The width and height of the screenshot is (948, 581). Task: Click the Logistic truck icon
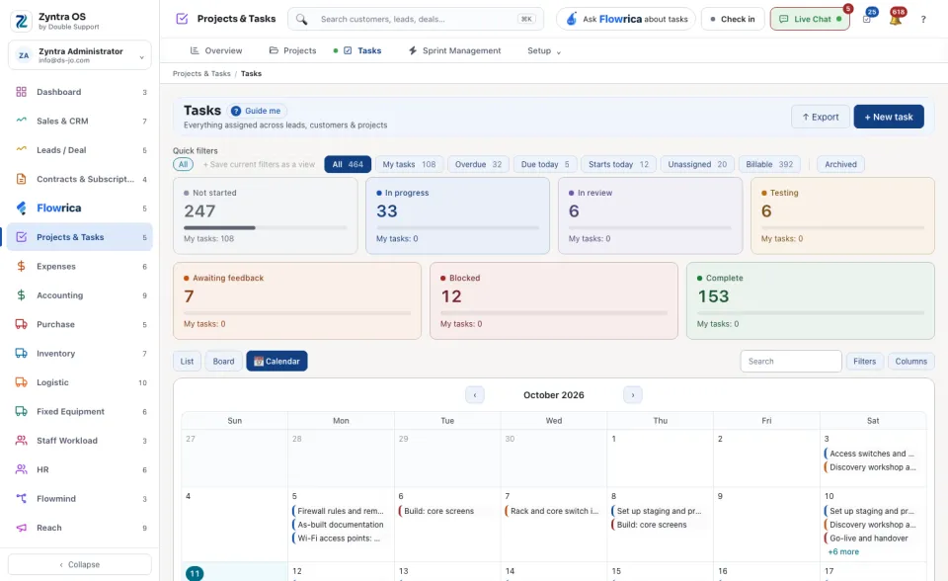[21, 382]
